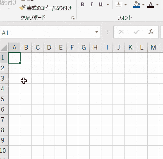
Task: Select row 9 header
Action: tap(4, 140)
